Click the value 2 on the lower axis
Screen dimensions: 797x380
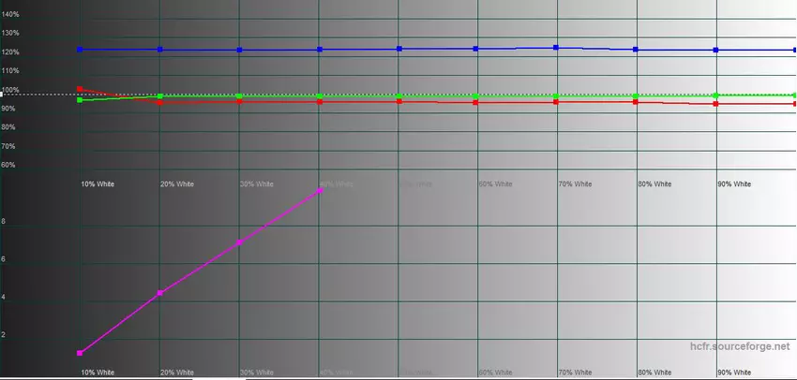click(5, 334)
